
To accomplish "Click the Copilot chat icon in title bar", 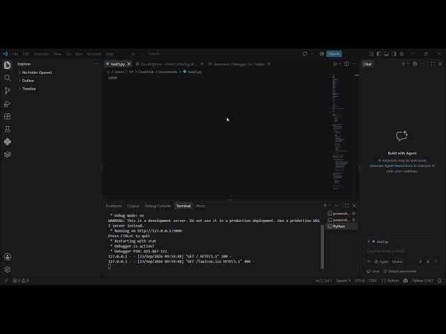I will coord(305,54).
